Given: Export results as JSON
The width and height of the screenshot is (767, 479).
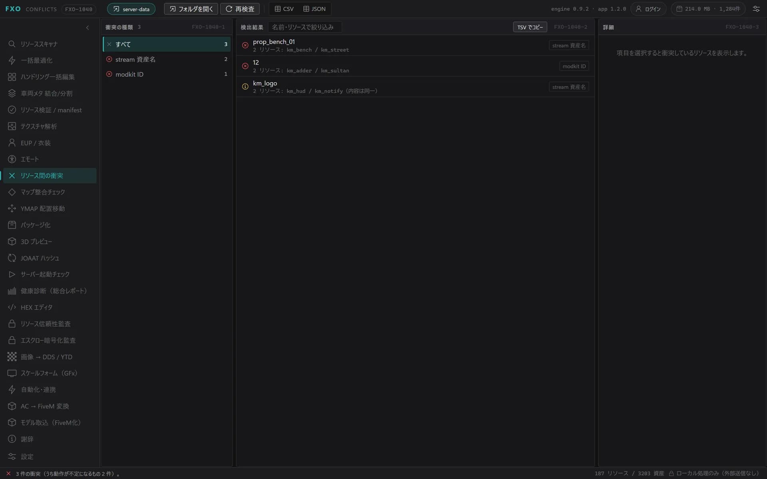Looking at the screenshot, I should click(x=314, y=9).
